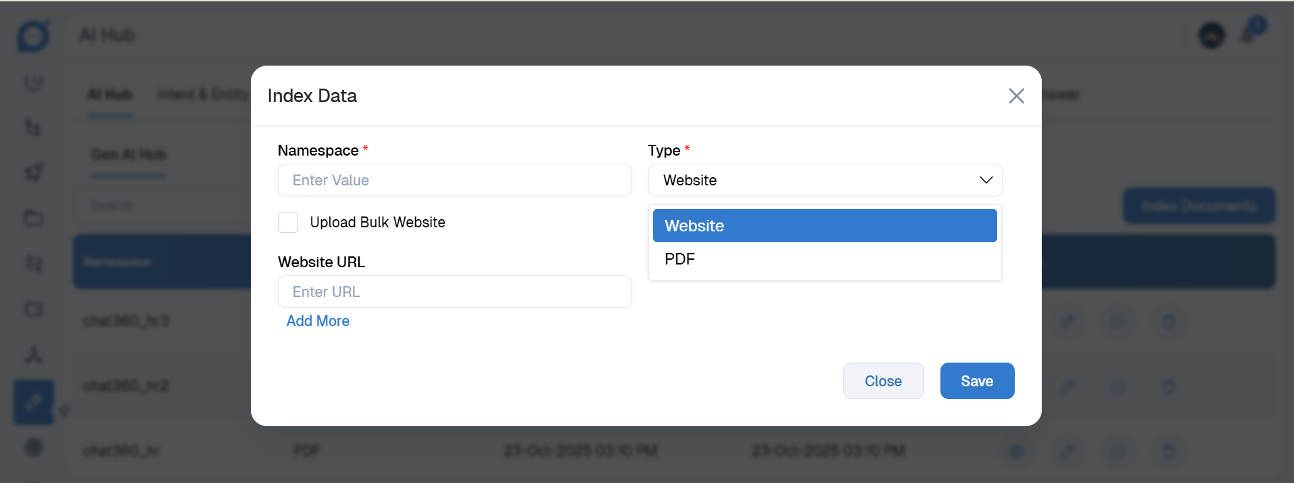Open the folder icon in the sidebar
The width and height of the screenshot is (1294, 483).
click(x=34, y=218)
